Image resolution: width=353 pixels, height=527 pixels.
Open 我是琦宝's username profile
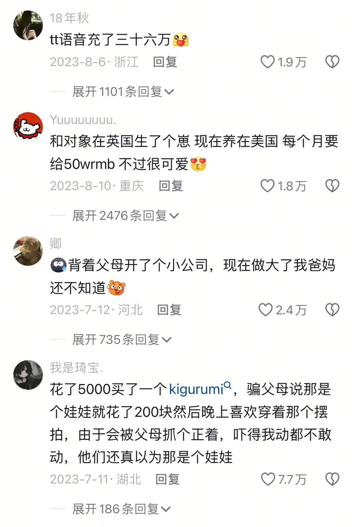(76, 368)
